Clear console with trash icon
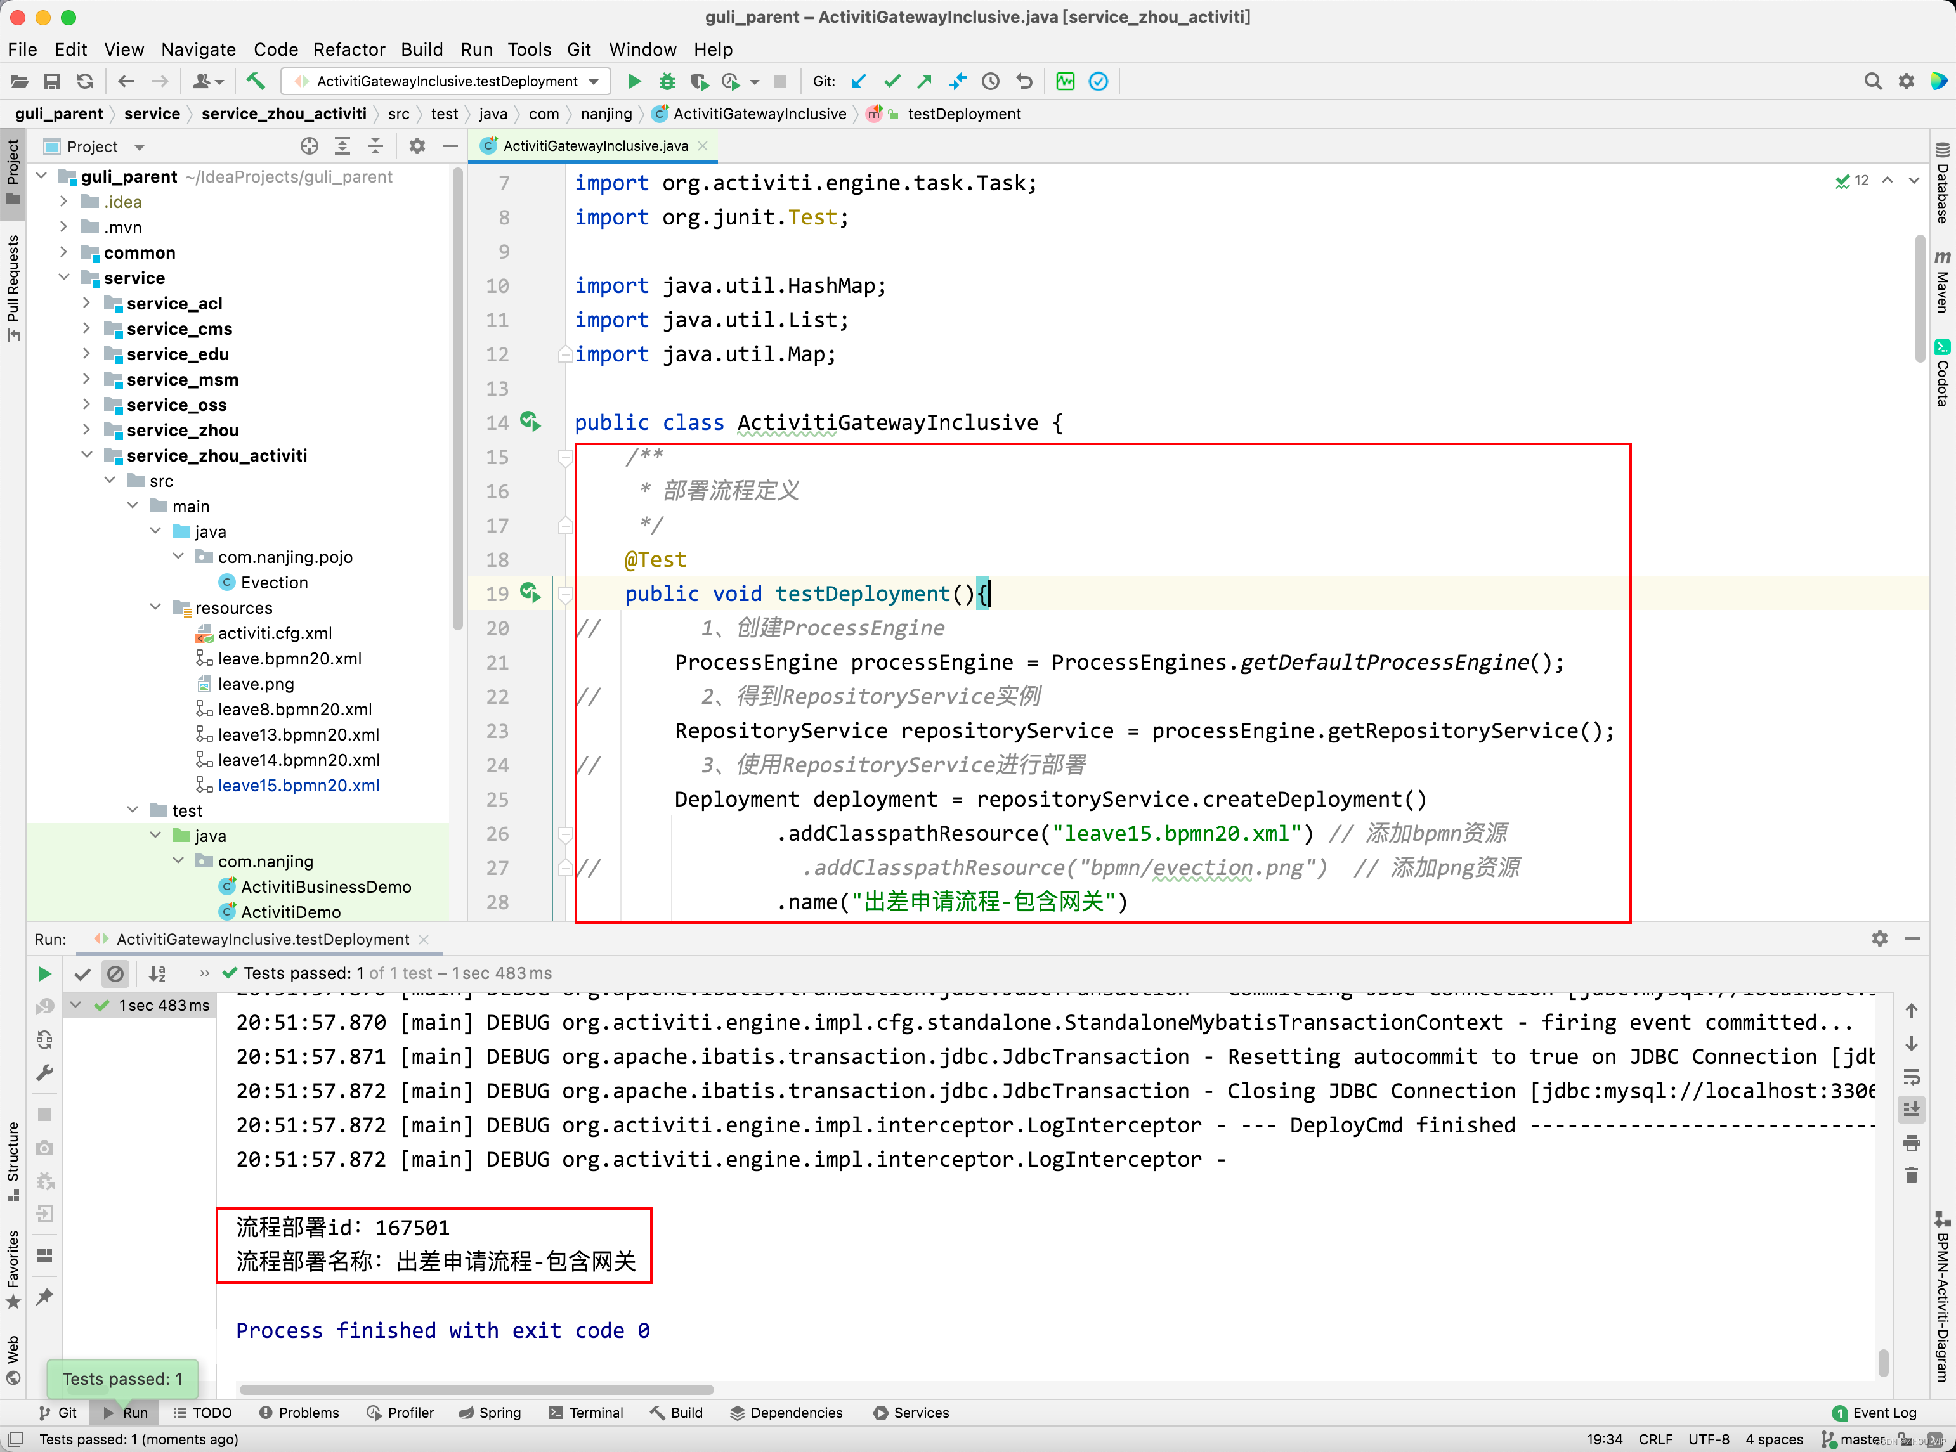 pos(1911,1175)
